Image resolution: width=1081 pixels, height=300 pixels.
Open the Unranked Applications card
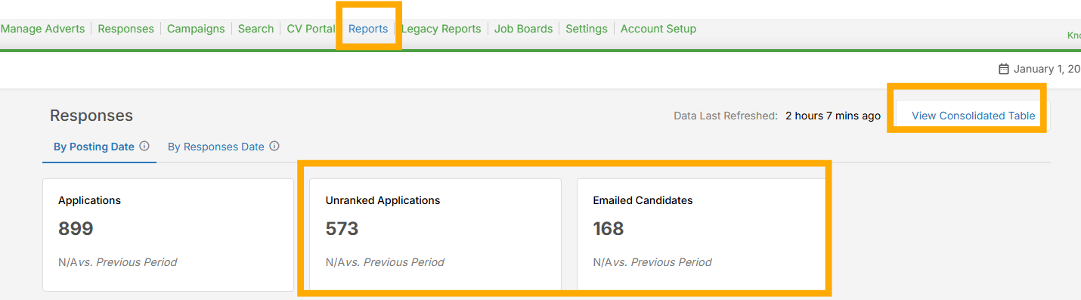click(435, 235)
